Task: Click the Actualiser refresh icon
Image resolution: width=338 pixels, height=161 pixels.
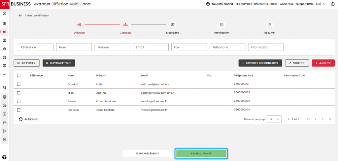Action: [21, 119]
